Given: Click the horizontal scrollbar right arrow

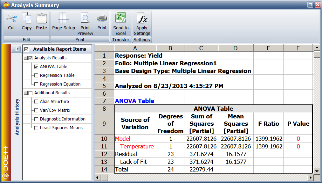Looking at the screenshot, I should click(311, 177).
